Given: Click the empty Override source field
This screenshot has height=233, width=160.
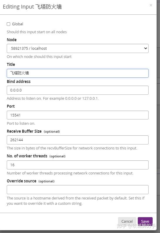Looking at the screenshot, I should tap(78, 190).
